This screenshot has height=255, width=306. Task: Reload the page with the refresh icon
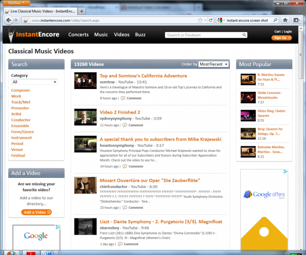click(211, 21)
